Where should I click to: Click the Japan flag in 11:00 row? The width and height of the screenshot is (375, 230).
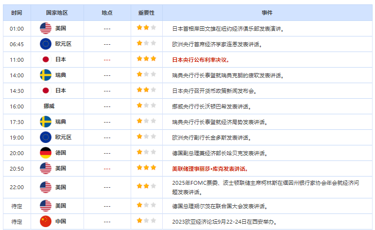(x=46, y=59)
